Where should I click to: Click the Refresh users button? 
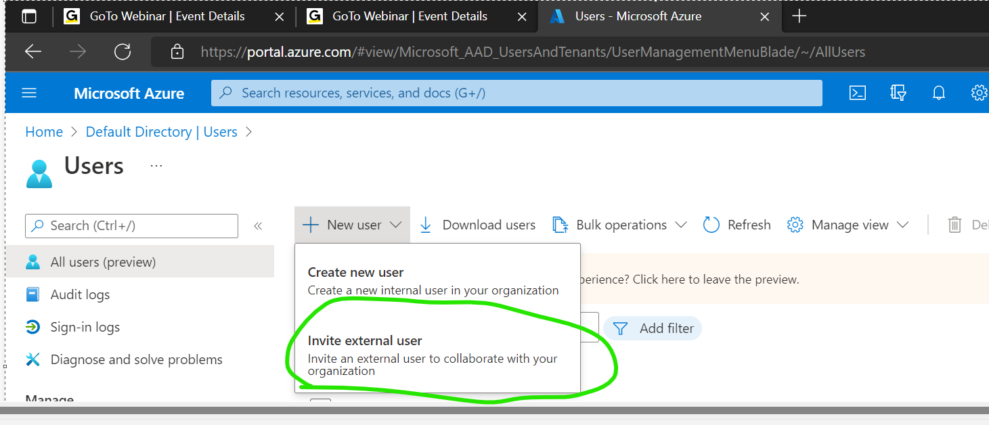coord(737,225)
